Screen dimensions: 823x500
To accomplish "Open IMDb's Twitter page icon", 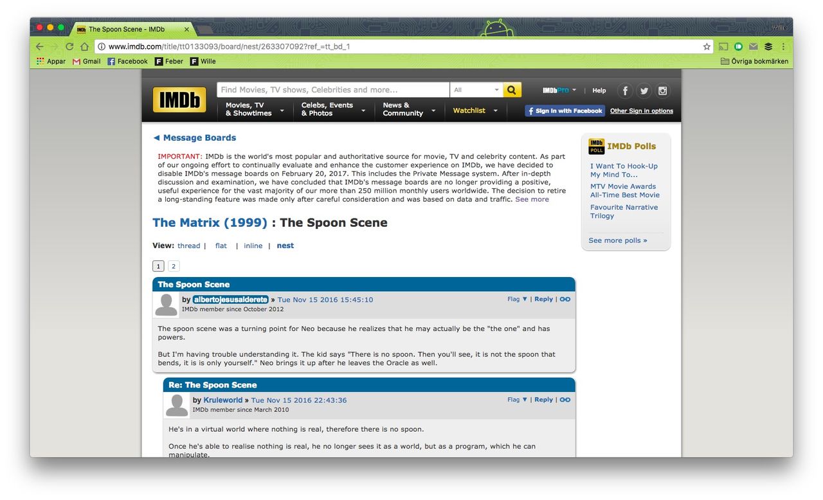I will (x=644, y=91).
